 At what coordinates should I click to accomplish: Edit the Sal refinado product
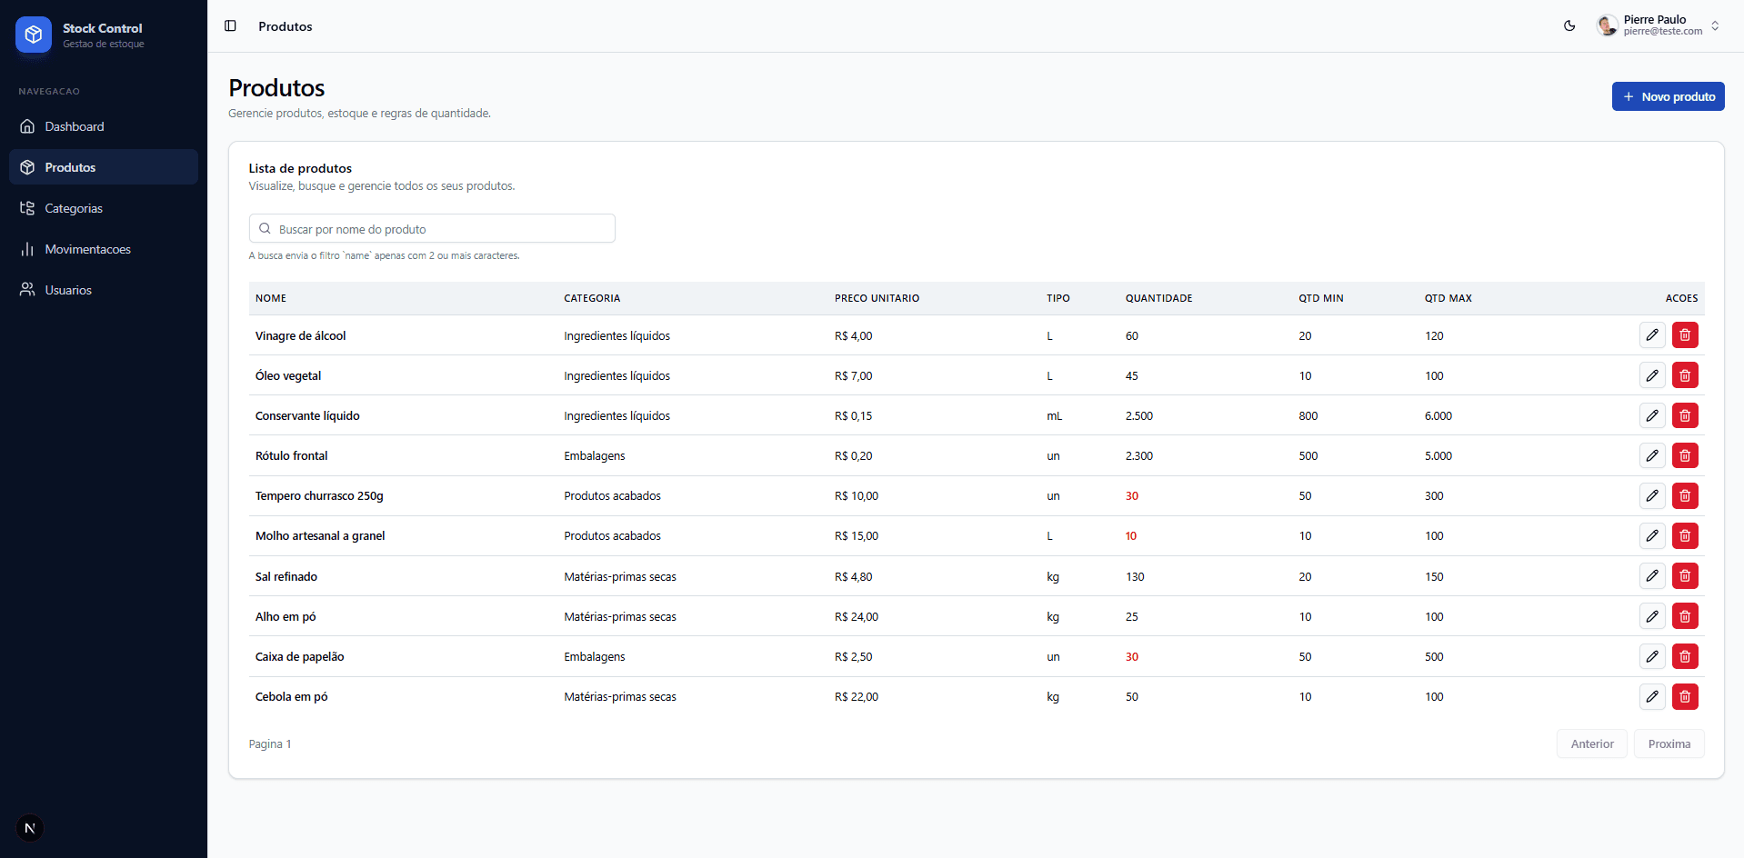(1651, 576)
